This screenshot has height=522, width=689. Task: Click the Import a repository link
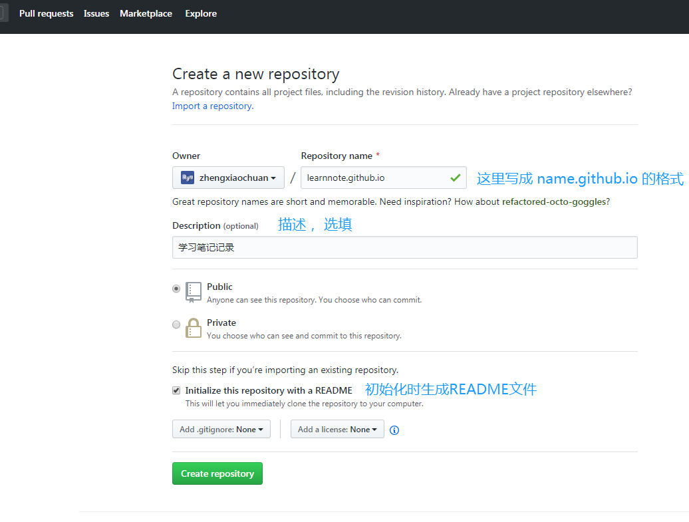[x=213, y=106]
